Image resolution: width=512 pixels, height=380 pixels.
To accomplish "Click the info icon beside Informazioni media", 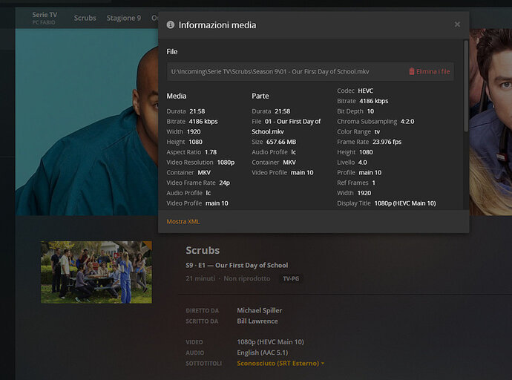I will 171,24.
